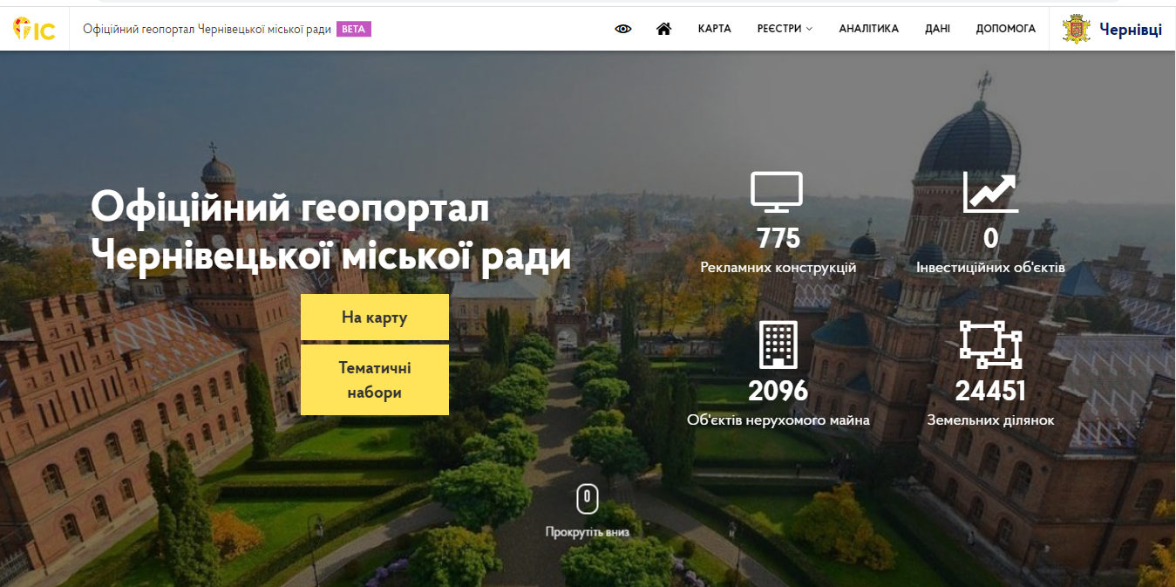1176x587 pixels.
Task: Click the IC logo in the header
Action: click(35, 30)
